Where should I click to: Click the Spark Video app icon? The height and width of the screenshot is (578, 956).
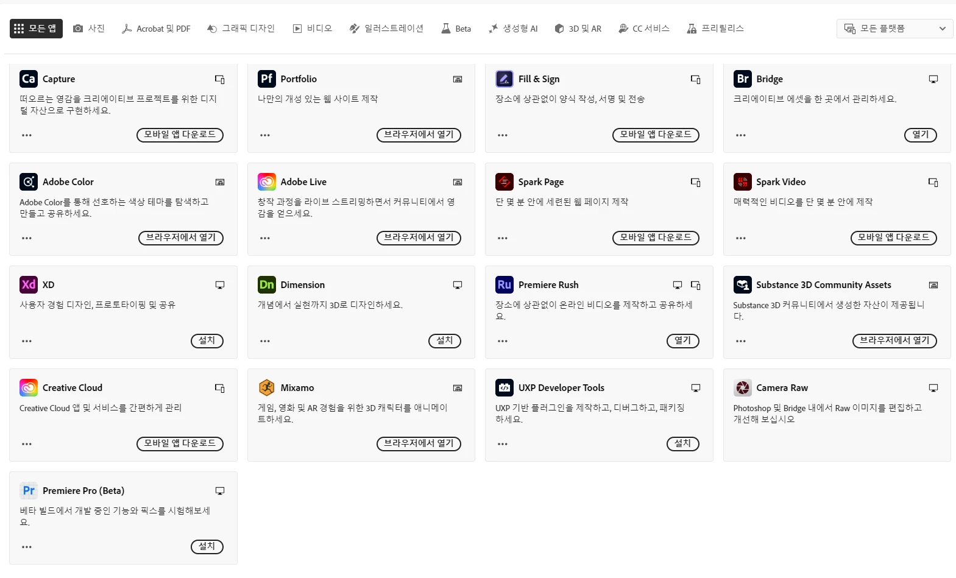[x=742, y=182]
